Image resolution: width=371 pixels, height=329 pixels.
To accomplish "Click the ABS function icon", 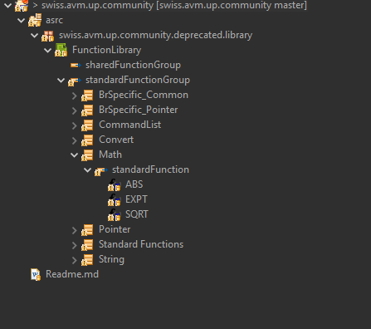I will (x=115, y=184).
